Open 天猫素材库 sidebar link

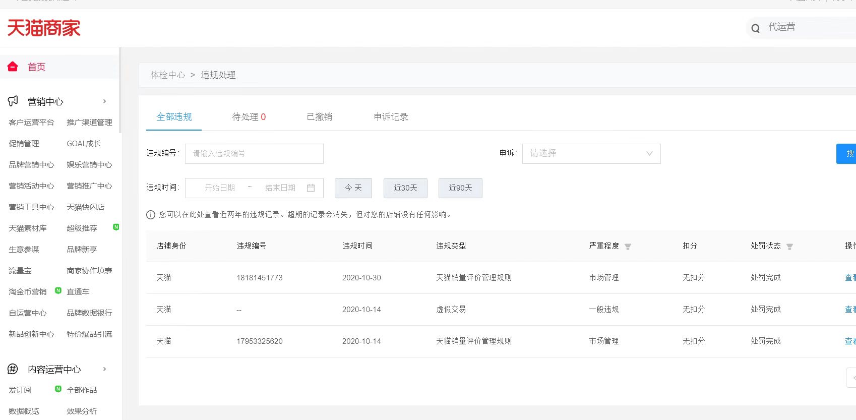click(28, 228)
